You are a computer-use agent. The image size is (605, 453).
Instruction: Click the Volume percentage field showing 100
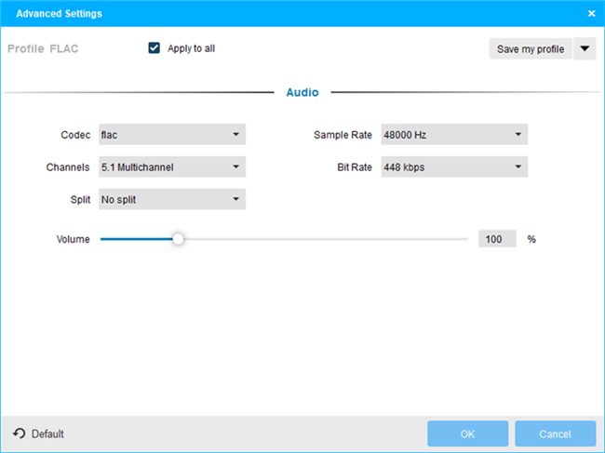(496, 239)
